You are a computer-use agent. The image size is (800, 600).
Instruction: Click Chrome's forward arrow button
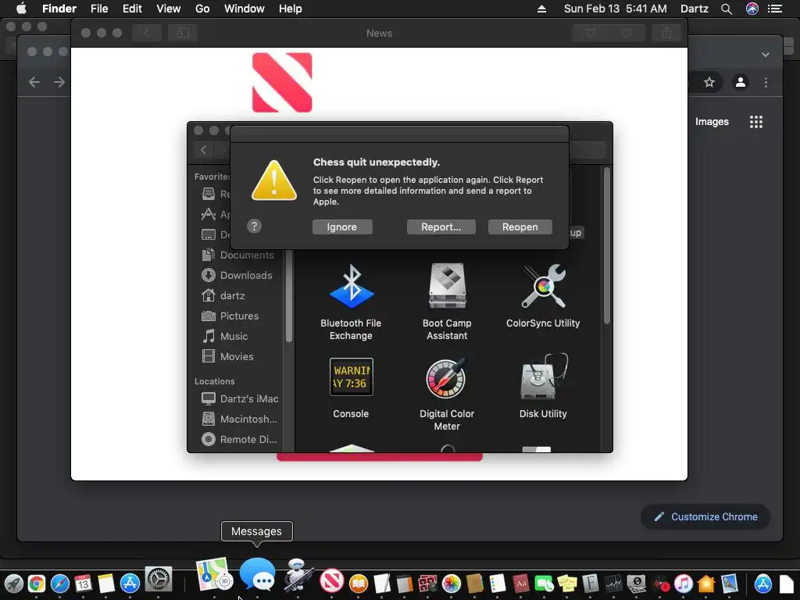pos(59,82)
